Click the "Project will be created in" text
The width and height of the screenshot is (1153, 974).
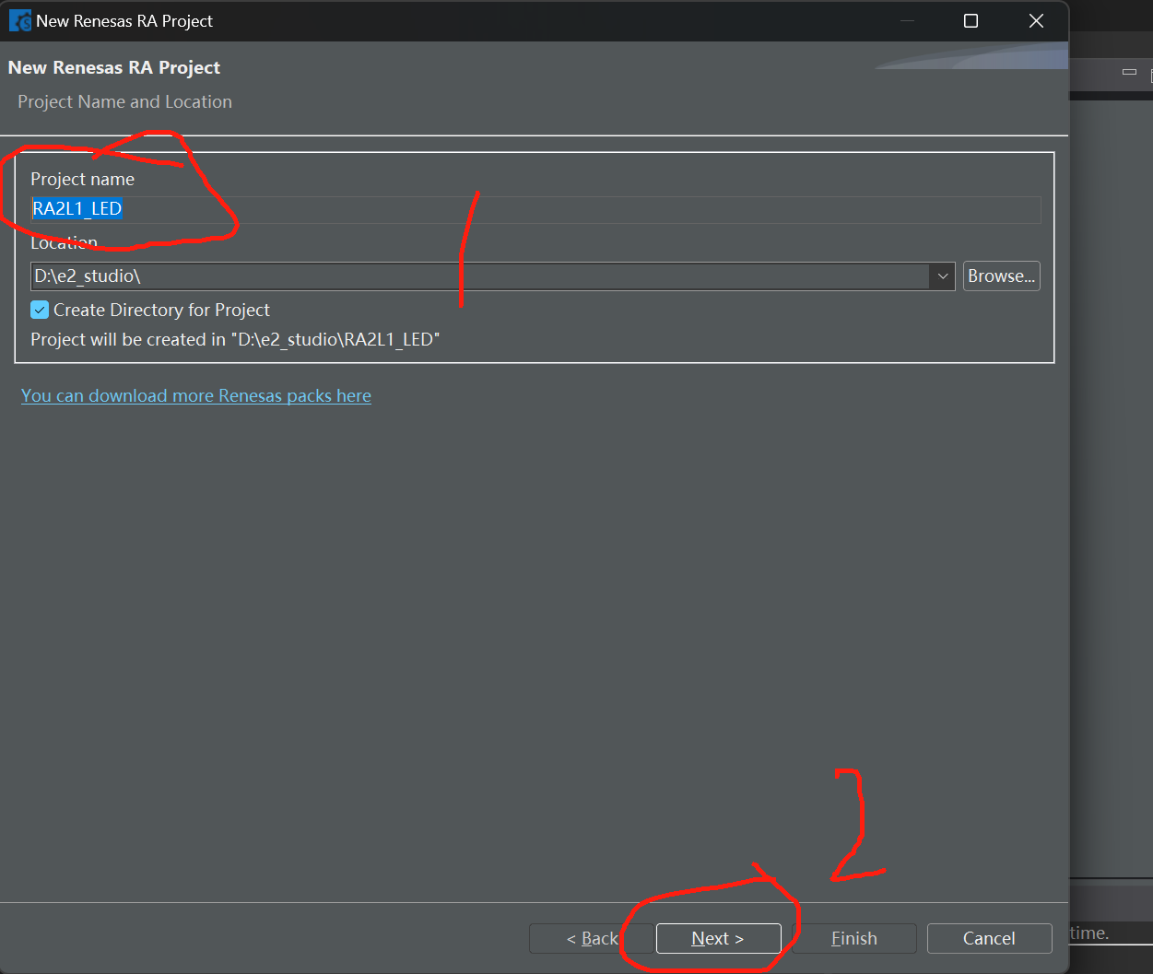[235, 339]
